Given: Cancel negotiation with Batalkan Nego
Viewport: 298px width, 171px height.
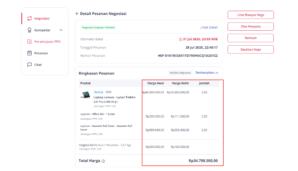Looking at the screenshot, I should (x=251, y=50).
